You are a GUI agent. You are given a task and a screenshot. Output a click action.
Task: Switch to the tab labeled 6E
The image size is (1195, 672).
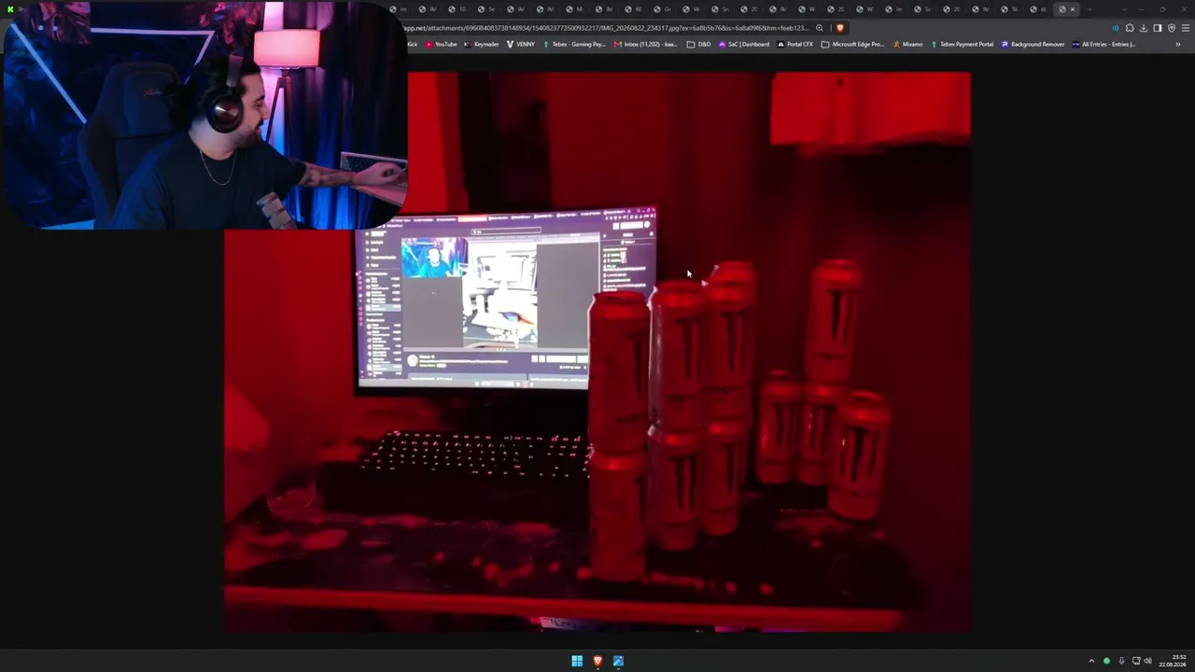633,9
